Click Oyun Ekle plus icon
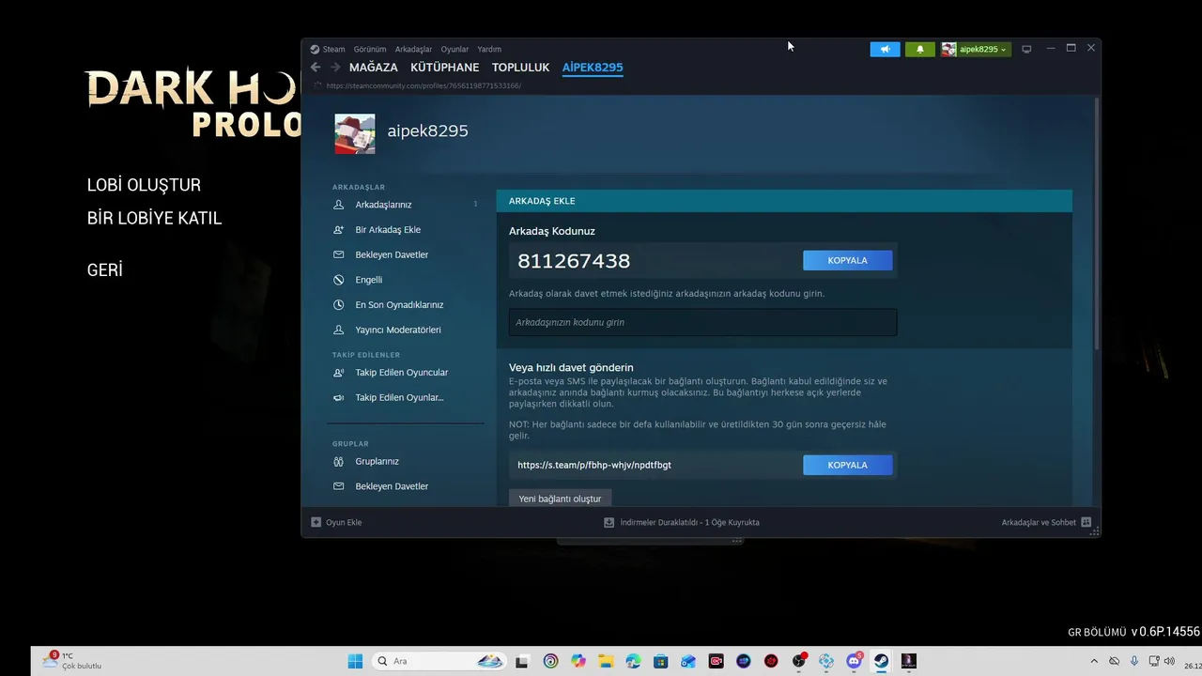1202x676 pixels. point(316,522)
